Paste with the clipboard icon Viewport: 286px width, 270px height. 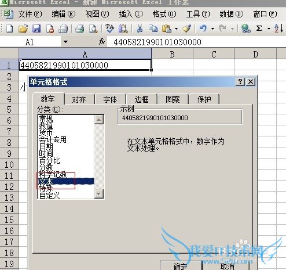coord(167,28)
